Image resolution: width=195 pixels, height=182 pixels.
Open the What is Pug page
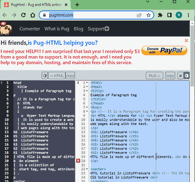point(57,29)
